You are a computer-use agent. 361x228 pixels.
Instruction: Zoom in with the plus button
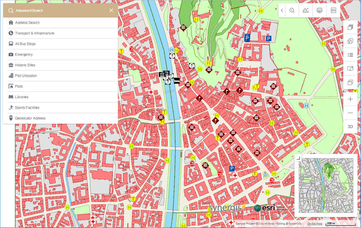pyautogui.click(x=350, y=99)
